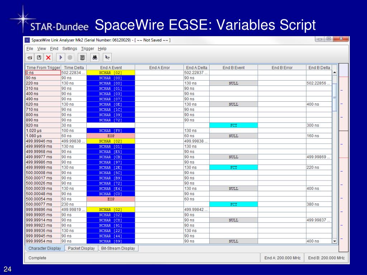Screen dimensions: 367x275
Task: Open the File menu
Action: [30, 49]
